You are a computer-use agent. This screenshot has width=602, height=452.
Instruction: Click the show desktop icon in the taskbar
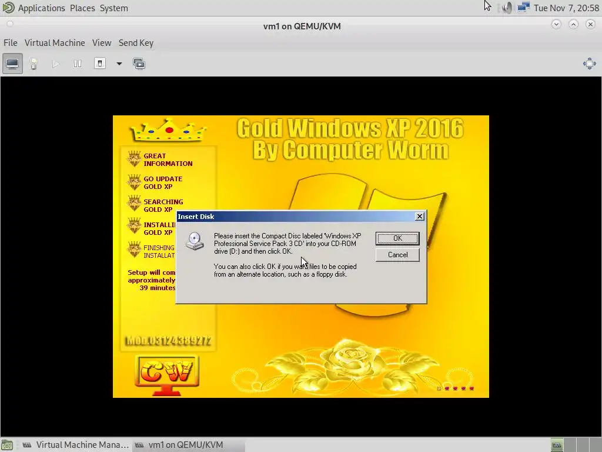pos(7,445)
